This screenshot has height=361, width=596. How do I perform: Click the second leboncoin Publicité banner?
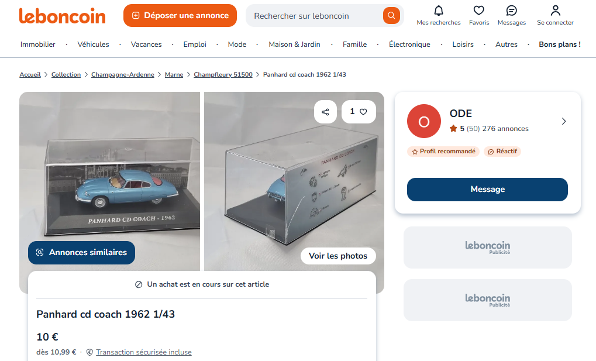(488, 300)
